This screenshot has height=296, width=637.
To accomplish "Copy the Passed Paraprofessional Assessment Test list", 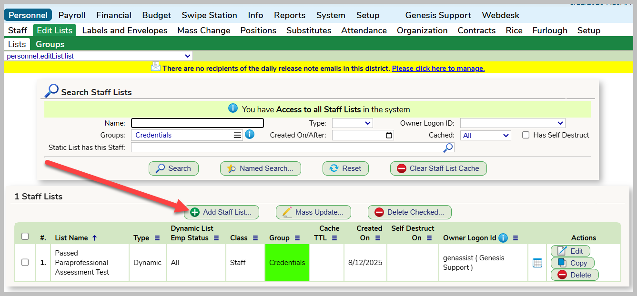I will (572, 263).
